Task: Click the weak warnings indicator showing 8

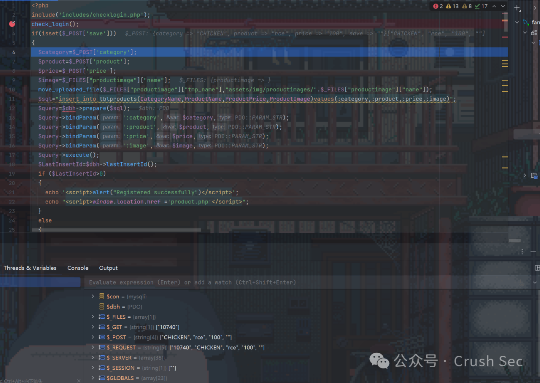Action: (467, 6)
